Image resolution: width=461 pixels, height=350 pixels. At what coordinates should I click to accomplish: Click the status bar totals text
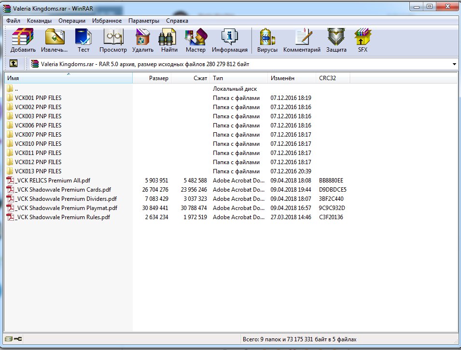tap(300, 339)
